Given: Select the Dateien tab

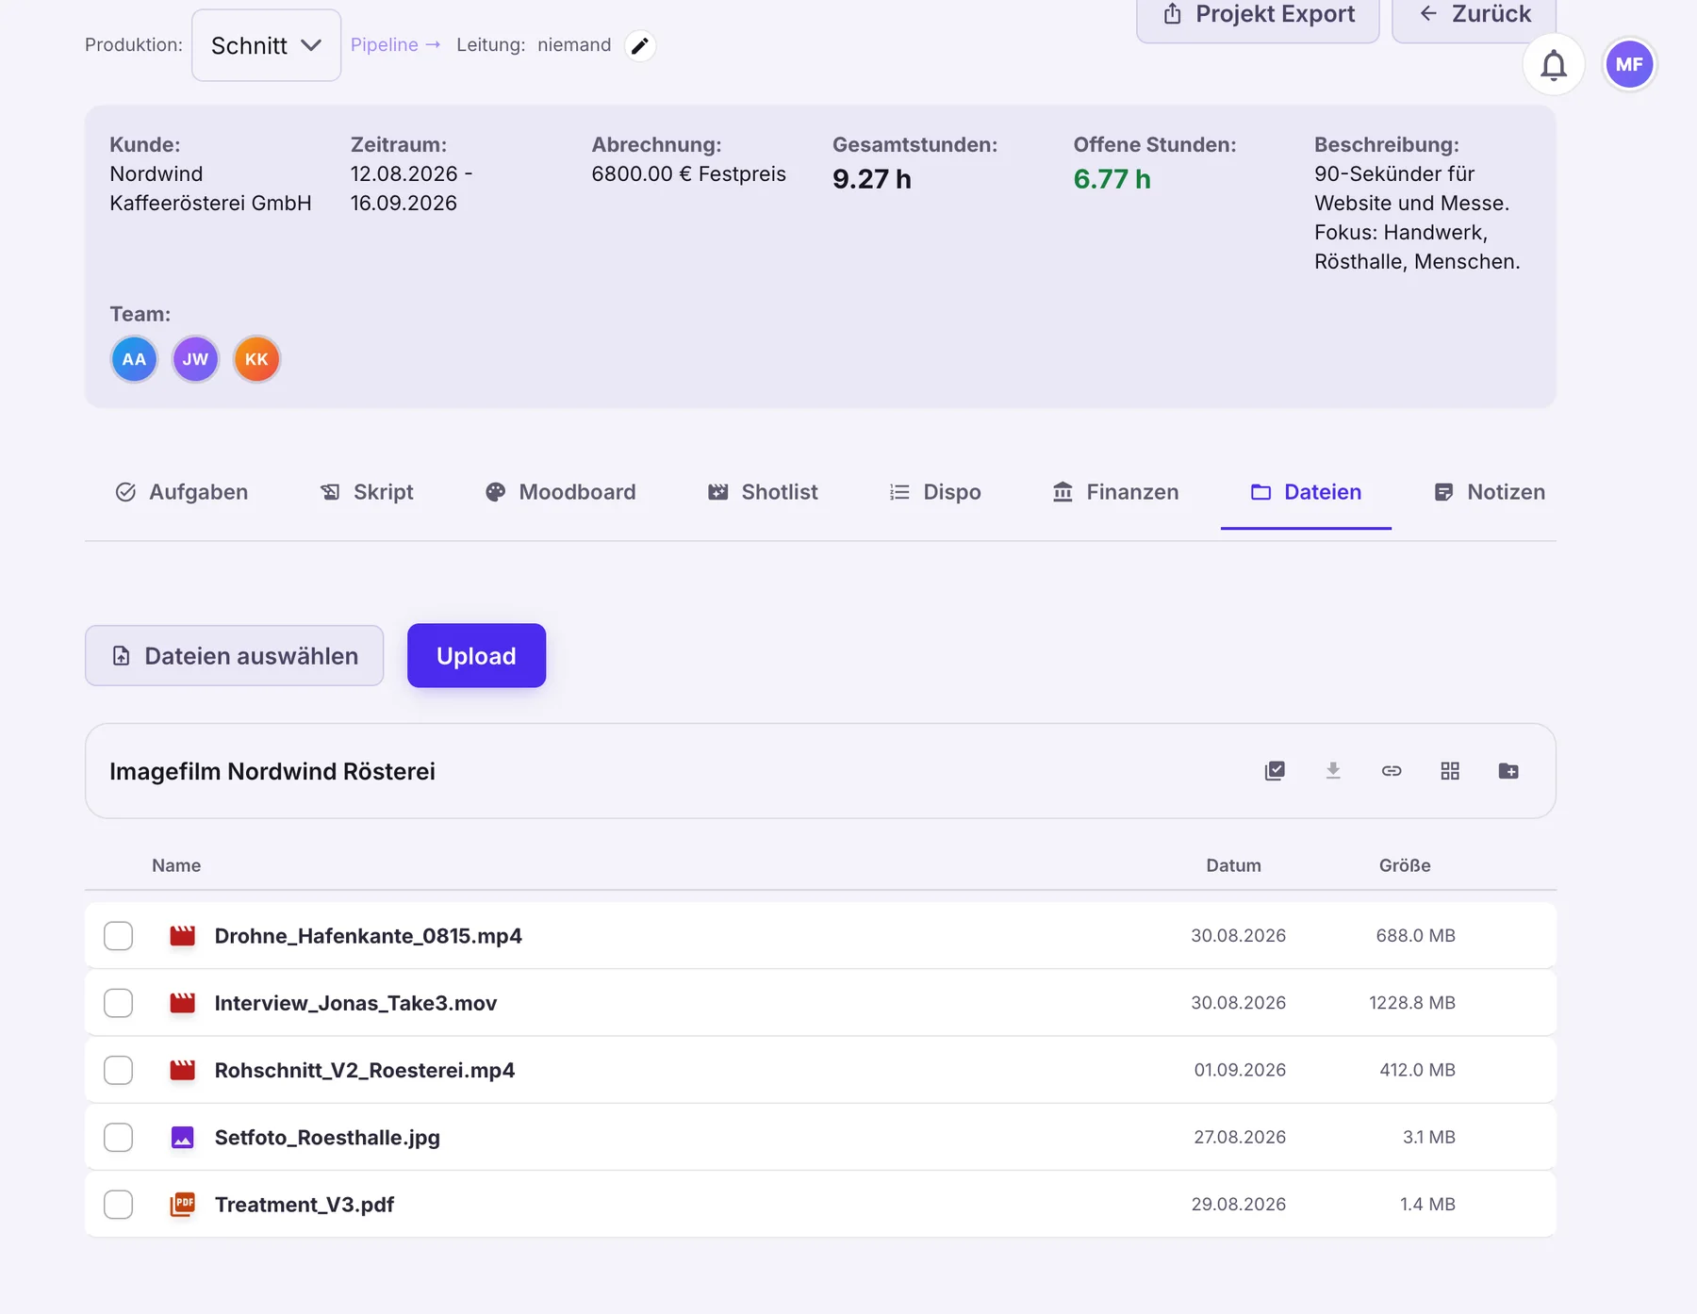Looking at the screenshot, I should click(x=1306, y=492).
